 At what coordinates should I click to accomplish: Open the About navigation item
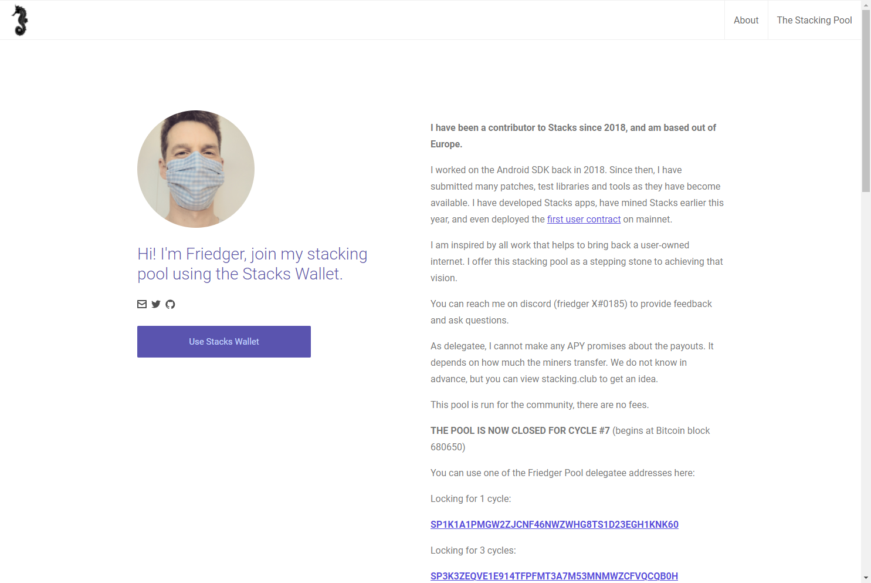(x=746, y=20)
